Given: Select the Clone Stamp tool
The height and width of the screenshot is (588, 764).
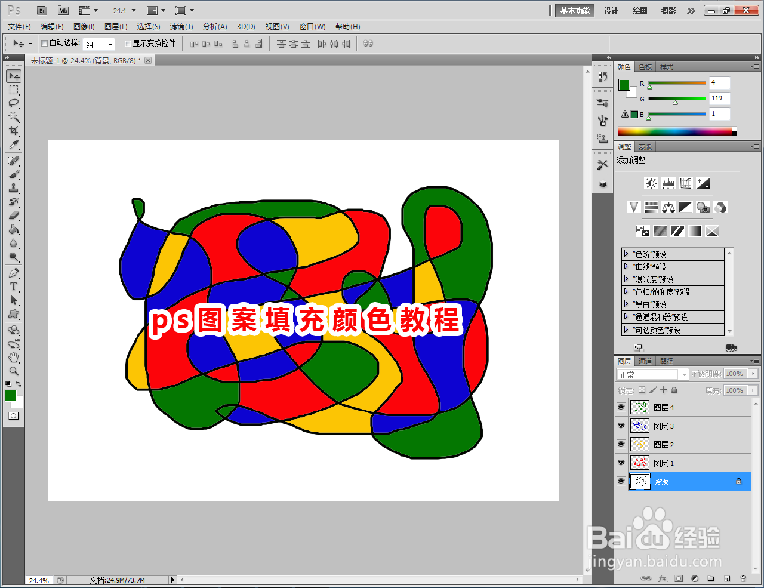Looking at the screenshot, I should click(14, 188).
